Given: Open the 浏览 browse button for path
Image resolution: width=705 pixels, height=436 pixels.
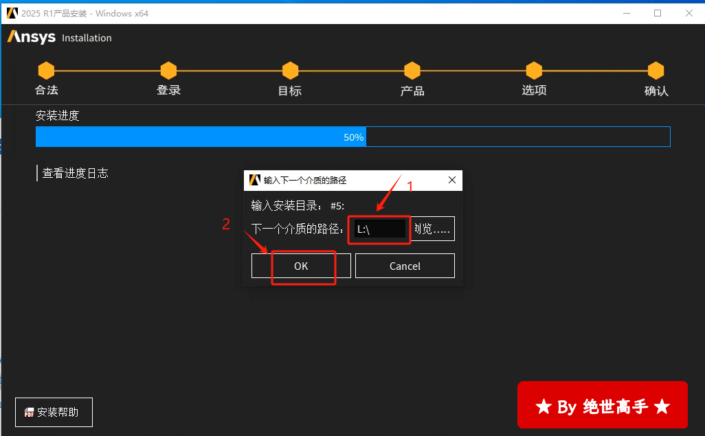Looking at the screenshot, I should (x=433, y=229).
